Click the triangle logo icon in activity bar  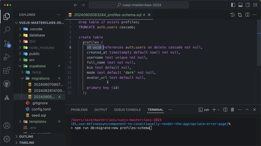pos(7,97)
